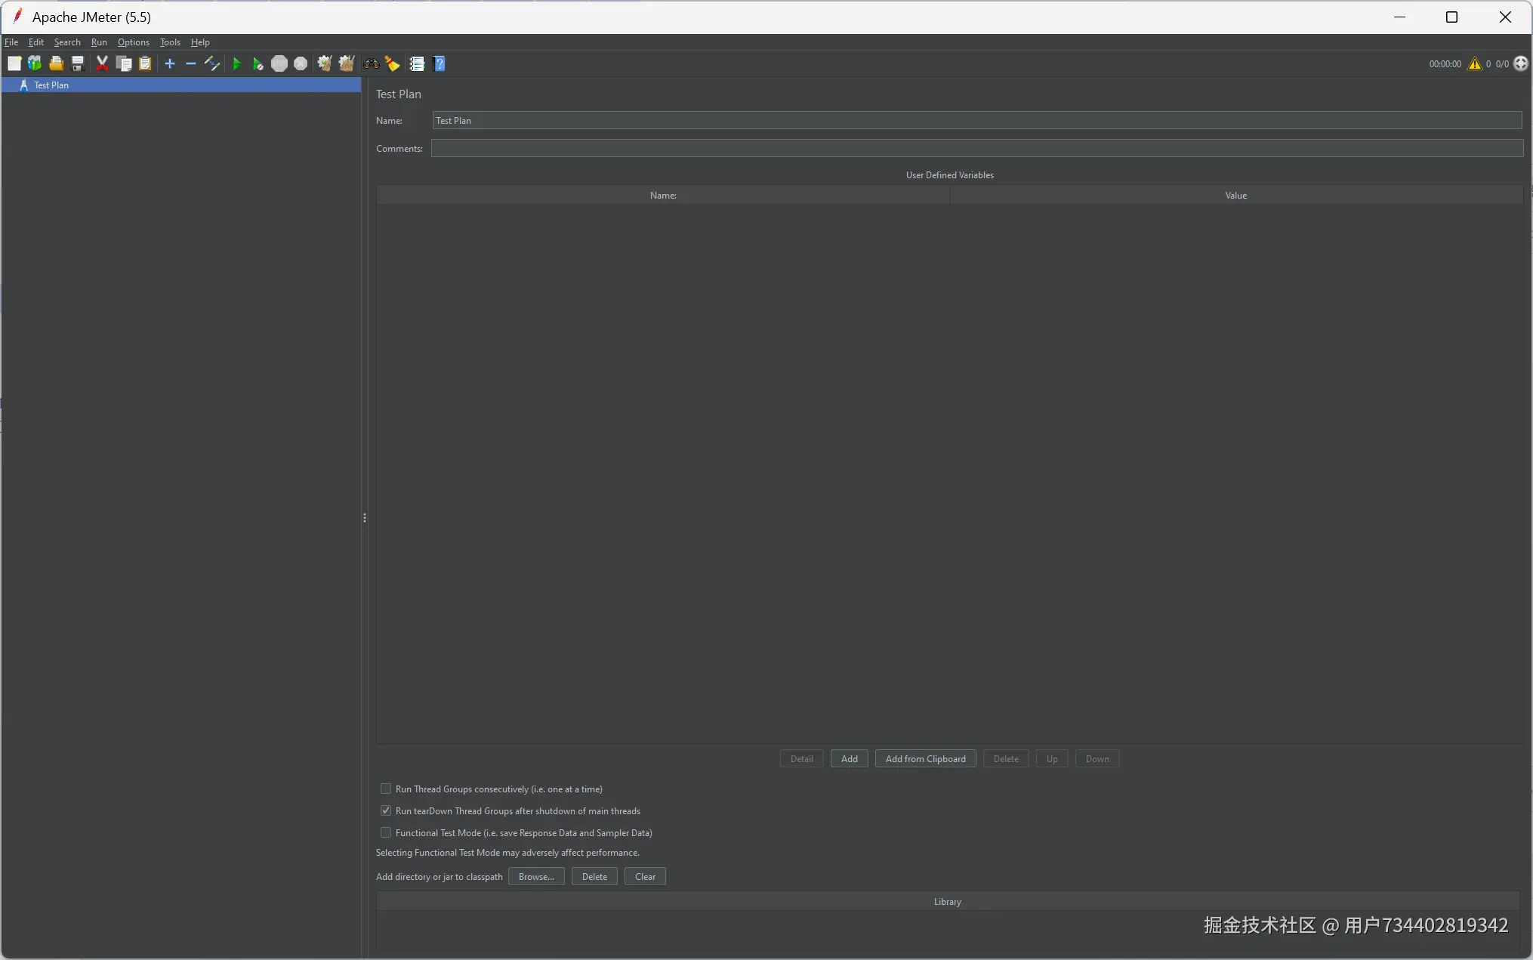Click the binoculars Search icon
The image size is (1533, 960).
[x=371, y=64]
